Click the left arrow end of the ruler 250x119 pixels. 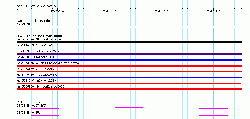(17, 9)
